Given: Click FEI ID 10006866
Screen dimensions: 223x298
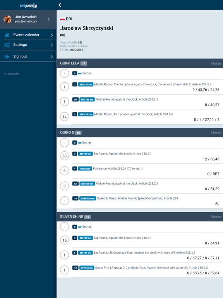Looking at the screenshot, I should pyautogui.click(x=76, y=50).
